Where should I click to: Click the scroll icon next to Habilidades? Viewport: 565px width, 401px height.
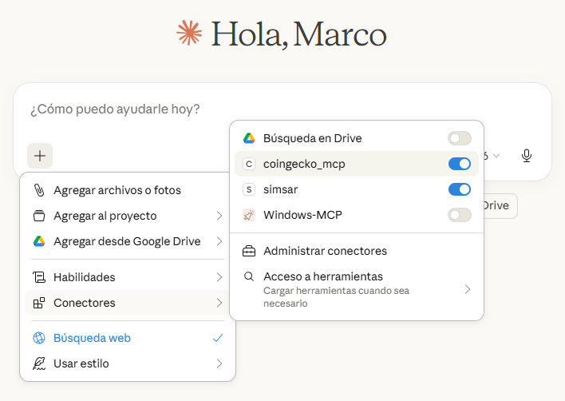click(x=39, y=277)
